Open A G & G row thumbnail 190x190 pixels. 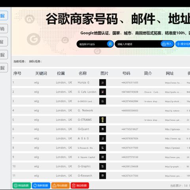[x=103, y=139]
